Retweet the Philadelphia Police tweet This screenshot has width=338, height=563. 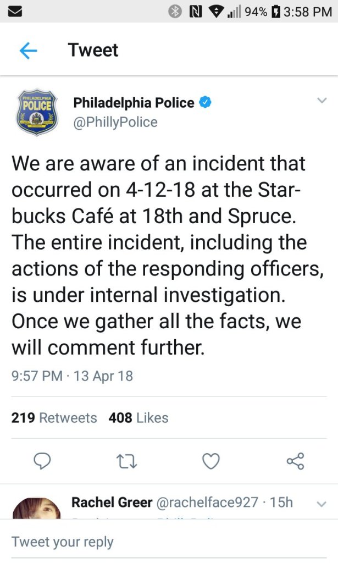click(x=128, y=461)
